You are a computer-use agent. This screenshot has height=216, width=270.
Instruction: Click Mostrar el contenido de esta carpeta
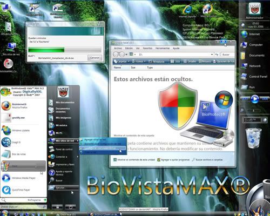(x=134, y=136)
